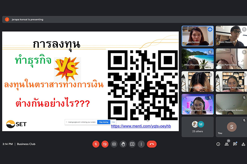Select SUTHASINEE ATIKO video tile
The width and height of the screenshot is (247, 164).
[x=198, y=81]
